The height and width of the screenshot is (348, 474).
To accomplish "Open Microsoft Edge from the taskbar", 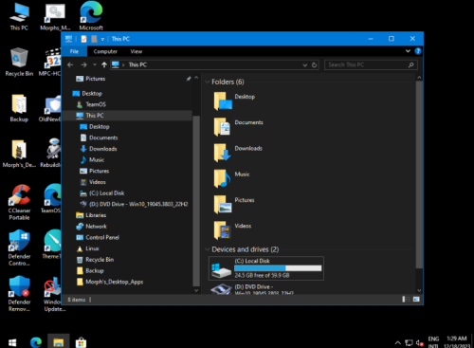I will (36, 342).
